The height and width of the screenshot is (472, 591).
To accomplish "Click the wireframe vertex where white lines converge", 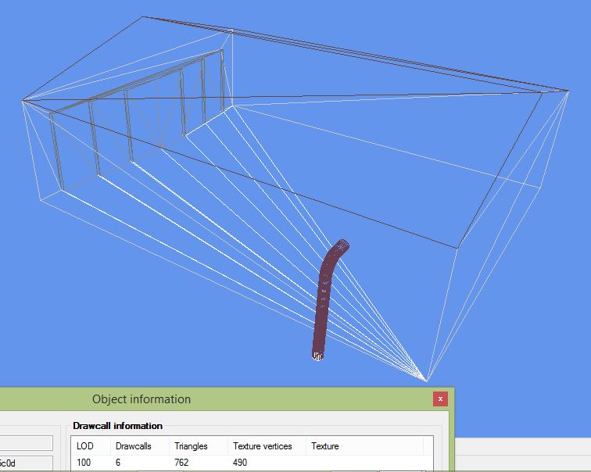I will (426, 381).
